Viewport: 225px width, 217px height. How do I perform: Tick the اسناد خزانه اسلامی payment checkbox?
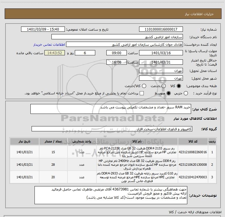click(142, 93)
